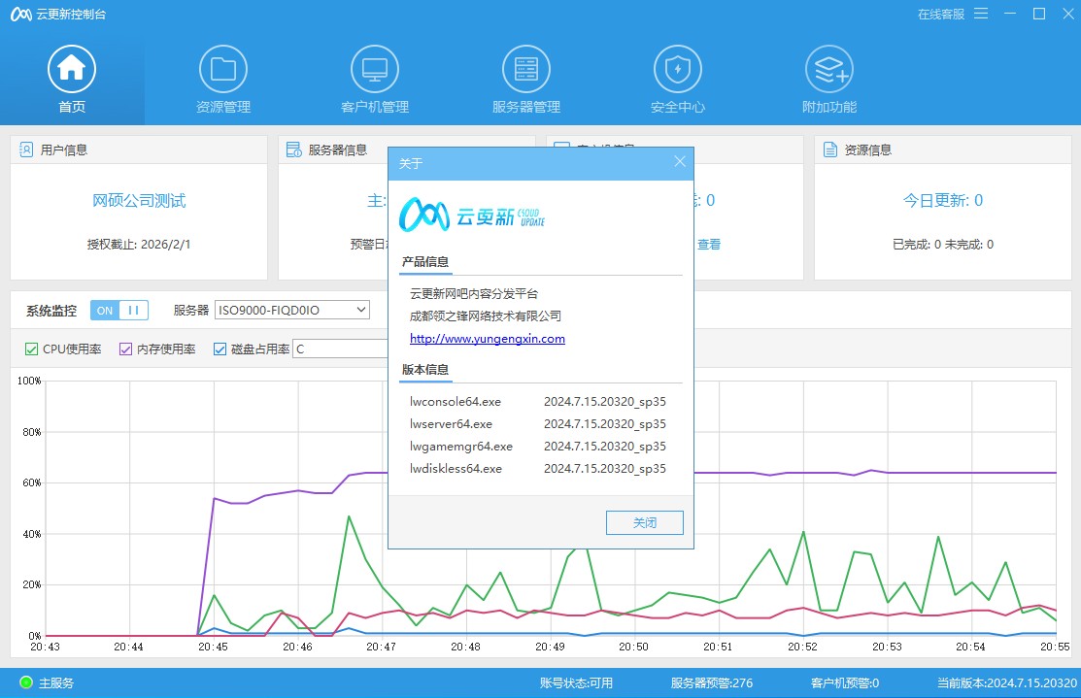
Task: Open 在线客服 online support
Action: (x=941, y=15)
